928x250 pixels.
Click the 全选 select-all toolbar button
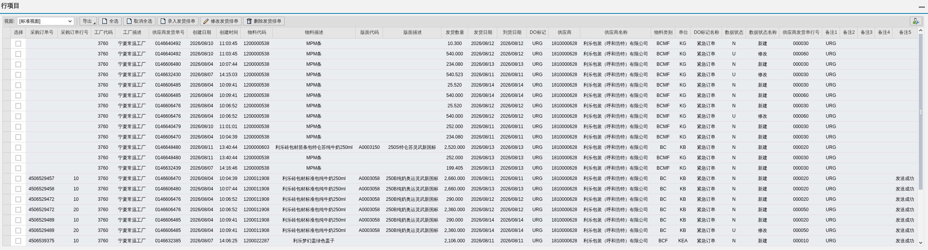tap(110, 21)
